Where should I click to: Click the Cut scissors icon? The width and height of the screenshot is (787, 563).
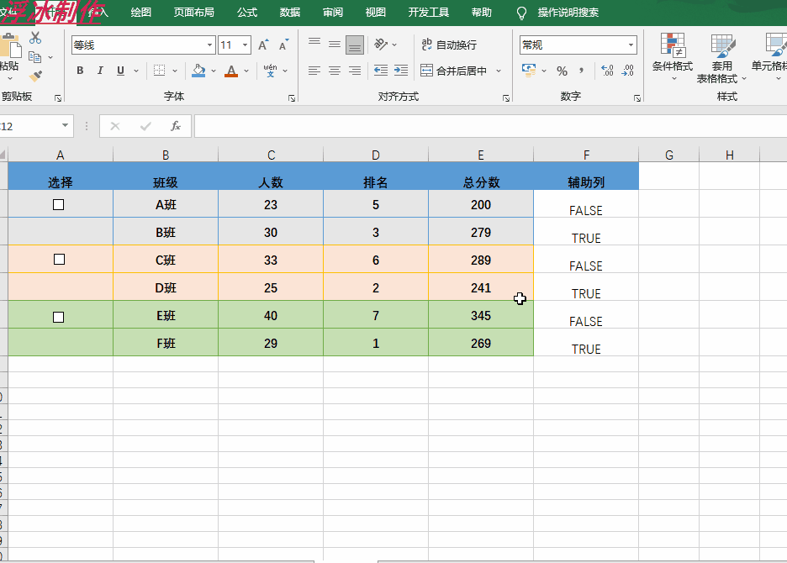[x=35, y=38]
